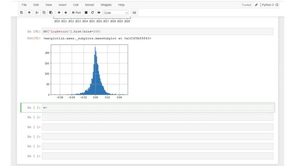Restart kernel and rerun all cells icon
This screenshot has width=295, height=166.
(99, 12)
